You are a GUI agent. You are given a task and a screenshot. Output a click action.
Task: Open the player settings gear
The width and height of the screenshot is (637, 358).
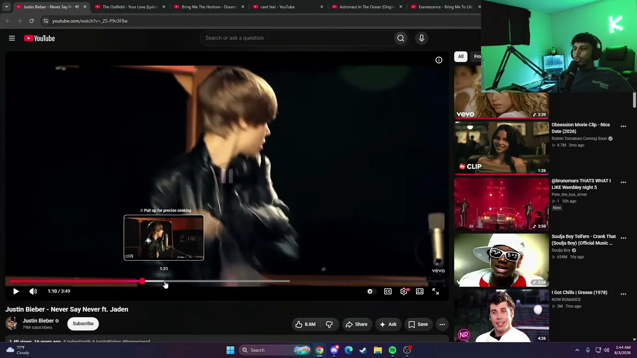(404, 291)
